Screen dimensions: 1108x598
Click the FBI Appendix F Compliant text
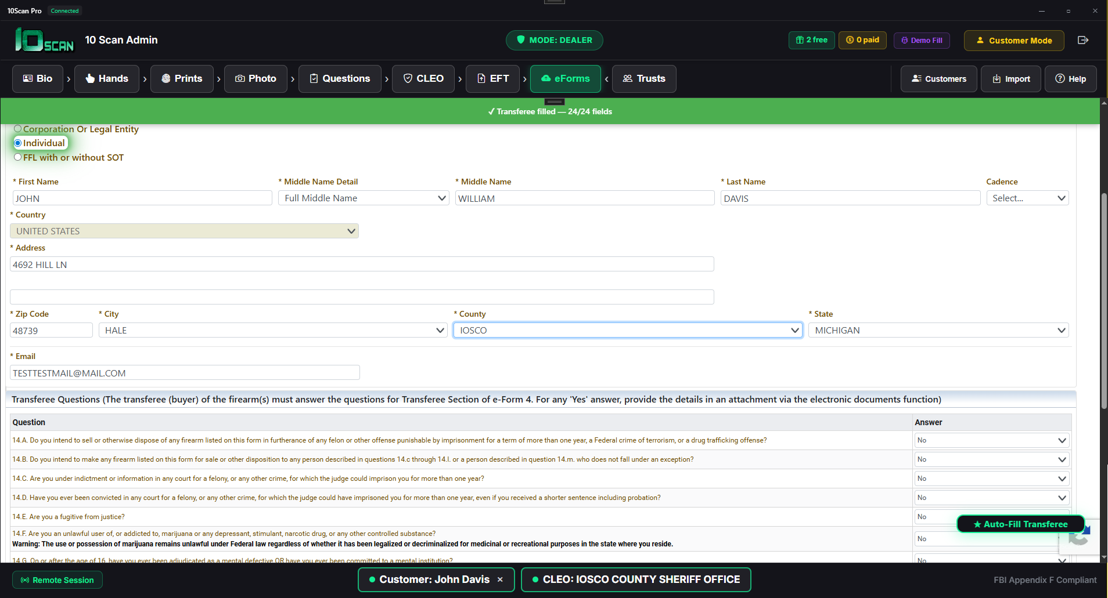1045,580
